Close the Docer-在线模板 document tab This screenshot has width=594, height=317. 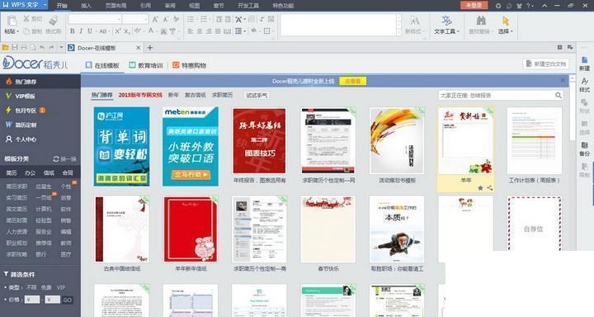click(x=139, y=48)
